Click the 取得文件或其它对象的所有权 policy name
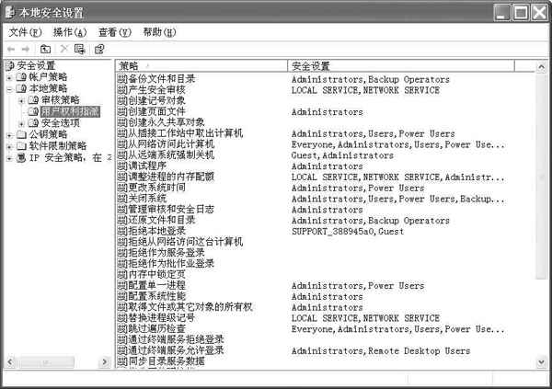 point(190,307)
